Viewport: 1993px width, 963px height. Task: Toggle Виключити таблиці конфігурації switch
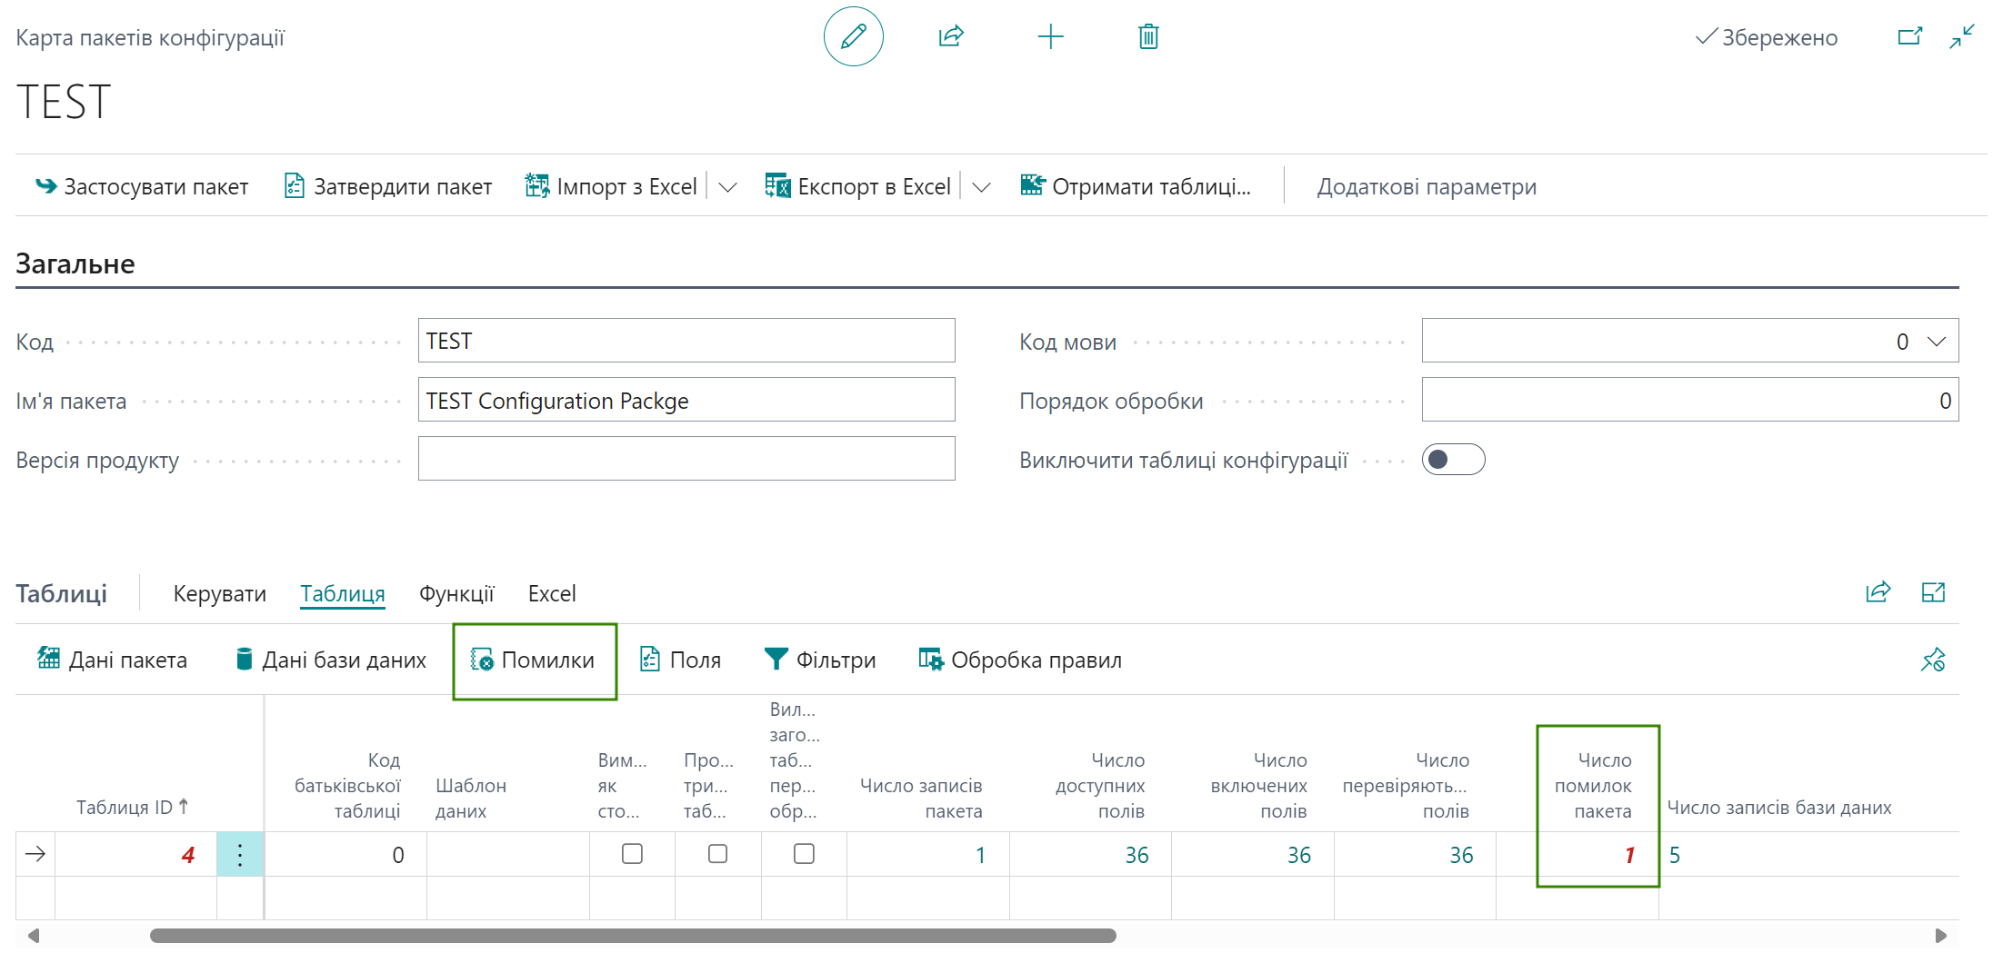tap(1453, 460)
